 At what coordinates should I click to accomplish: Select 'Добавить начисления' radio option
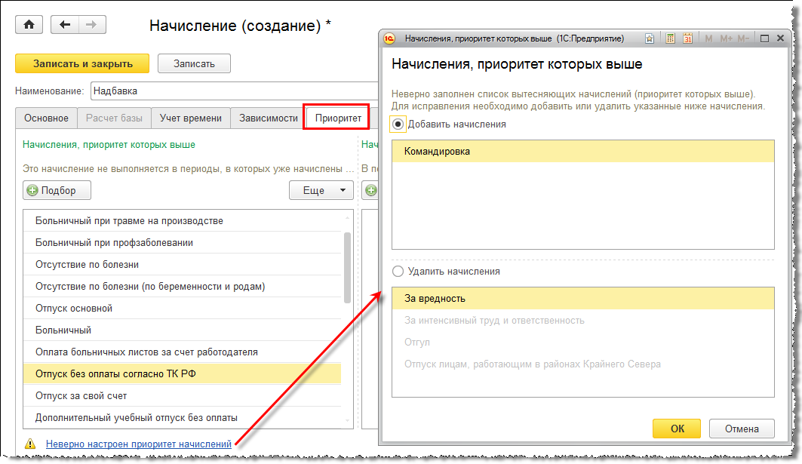(398, 124)
